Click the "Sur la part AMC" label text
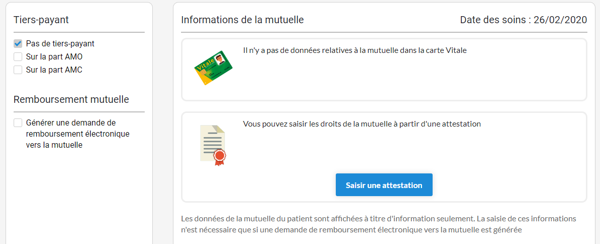Image resolution: width=600 pixels, height=244 pixels. 54,70
